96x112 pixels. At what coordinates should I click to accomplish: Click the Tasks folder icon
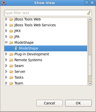coord(11,77)
